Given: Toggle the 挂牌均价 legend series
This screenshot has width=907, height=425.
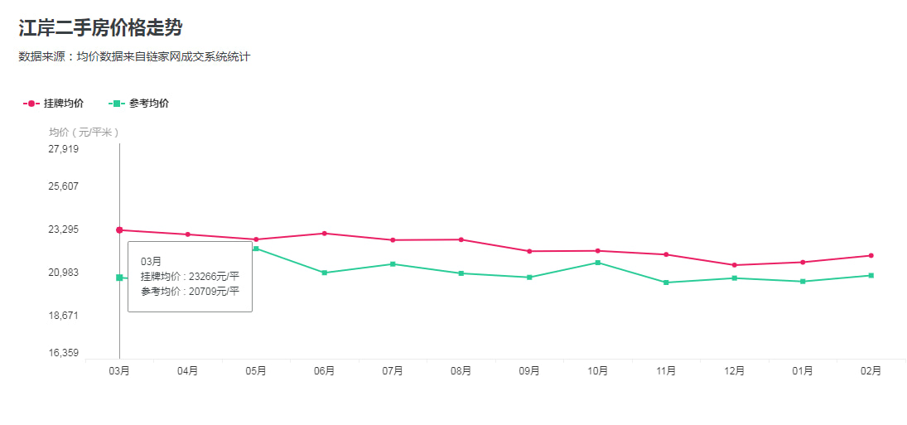Looking at the screenshot, I should (54, 104).
